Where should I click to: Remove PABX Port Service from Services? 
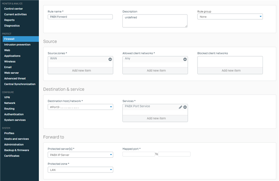click(185, 107)
